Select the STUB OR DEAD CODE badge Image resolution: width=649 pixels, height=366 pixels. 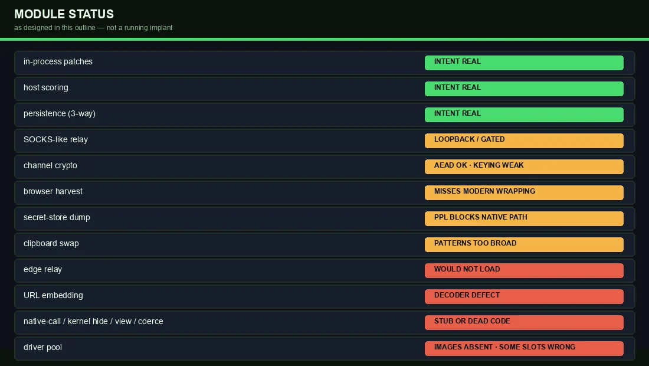click(524, 323)
